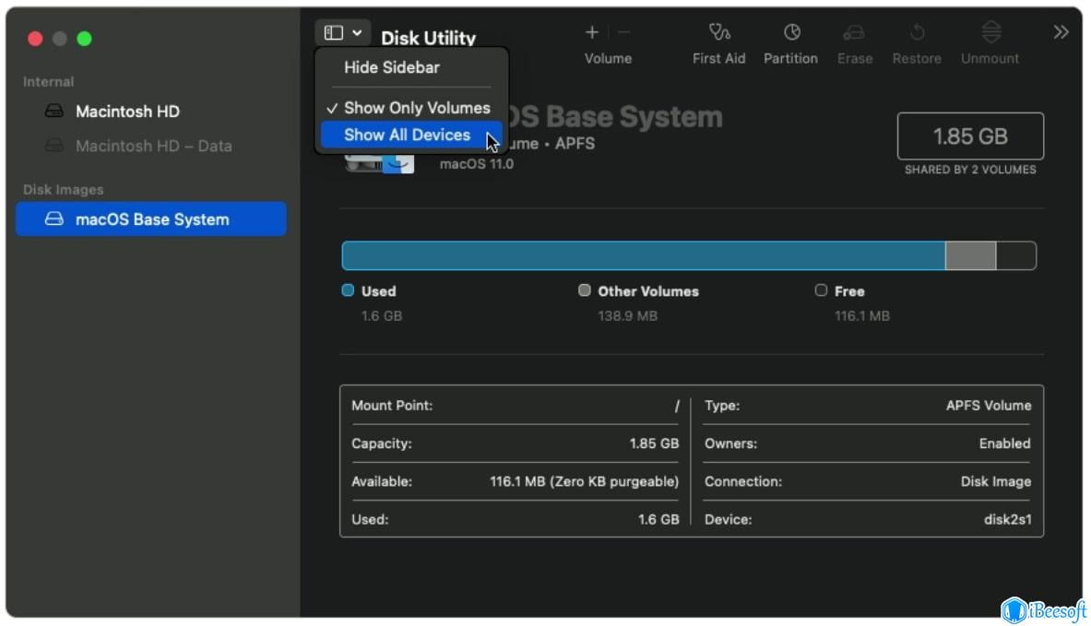
Task: Click the gray Other Volumes legend swatch
Action: 585,290
